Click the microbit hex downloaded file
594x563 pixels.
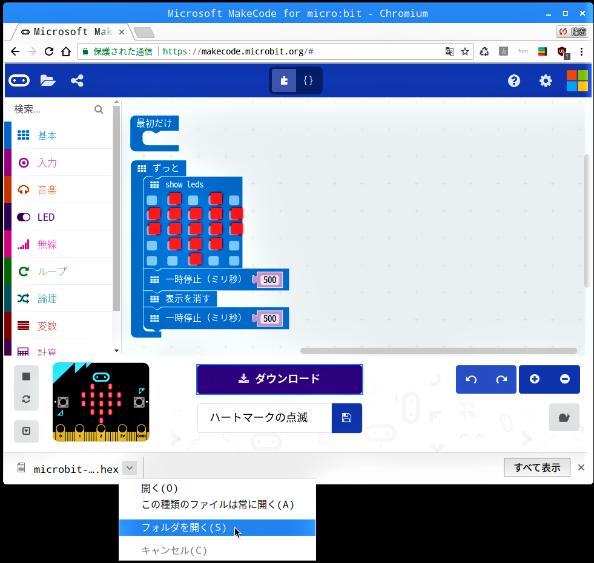point(68,469)
